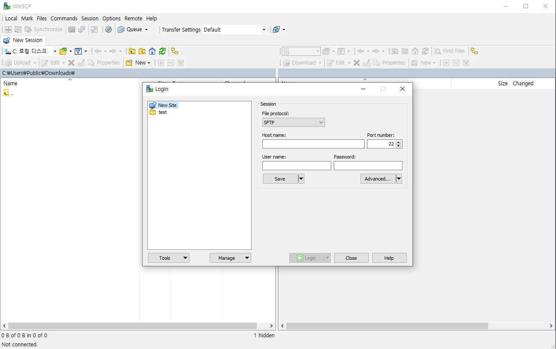Open the Local menu

tap(11, 18)
